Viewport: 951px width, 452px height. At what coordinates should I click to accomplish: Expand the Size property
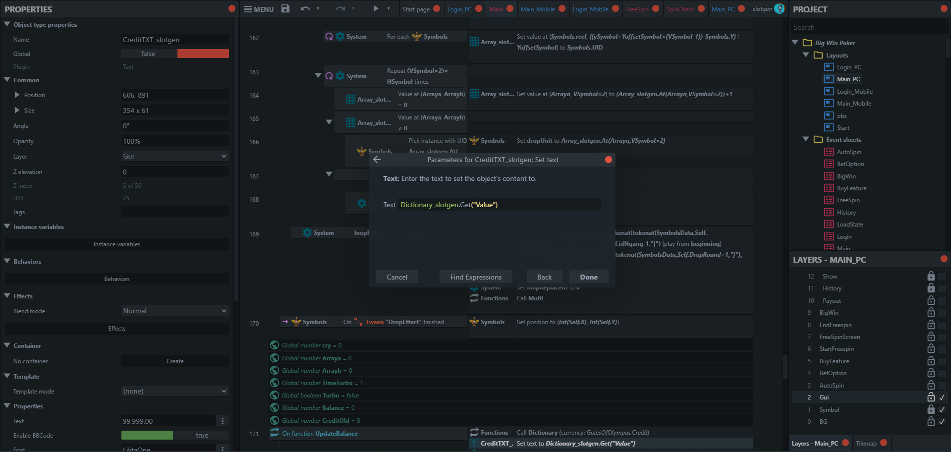point(17,110)
